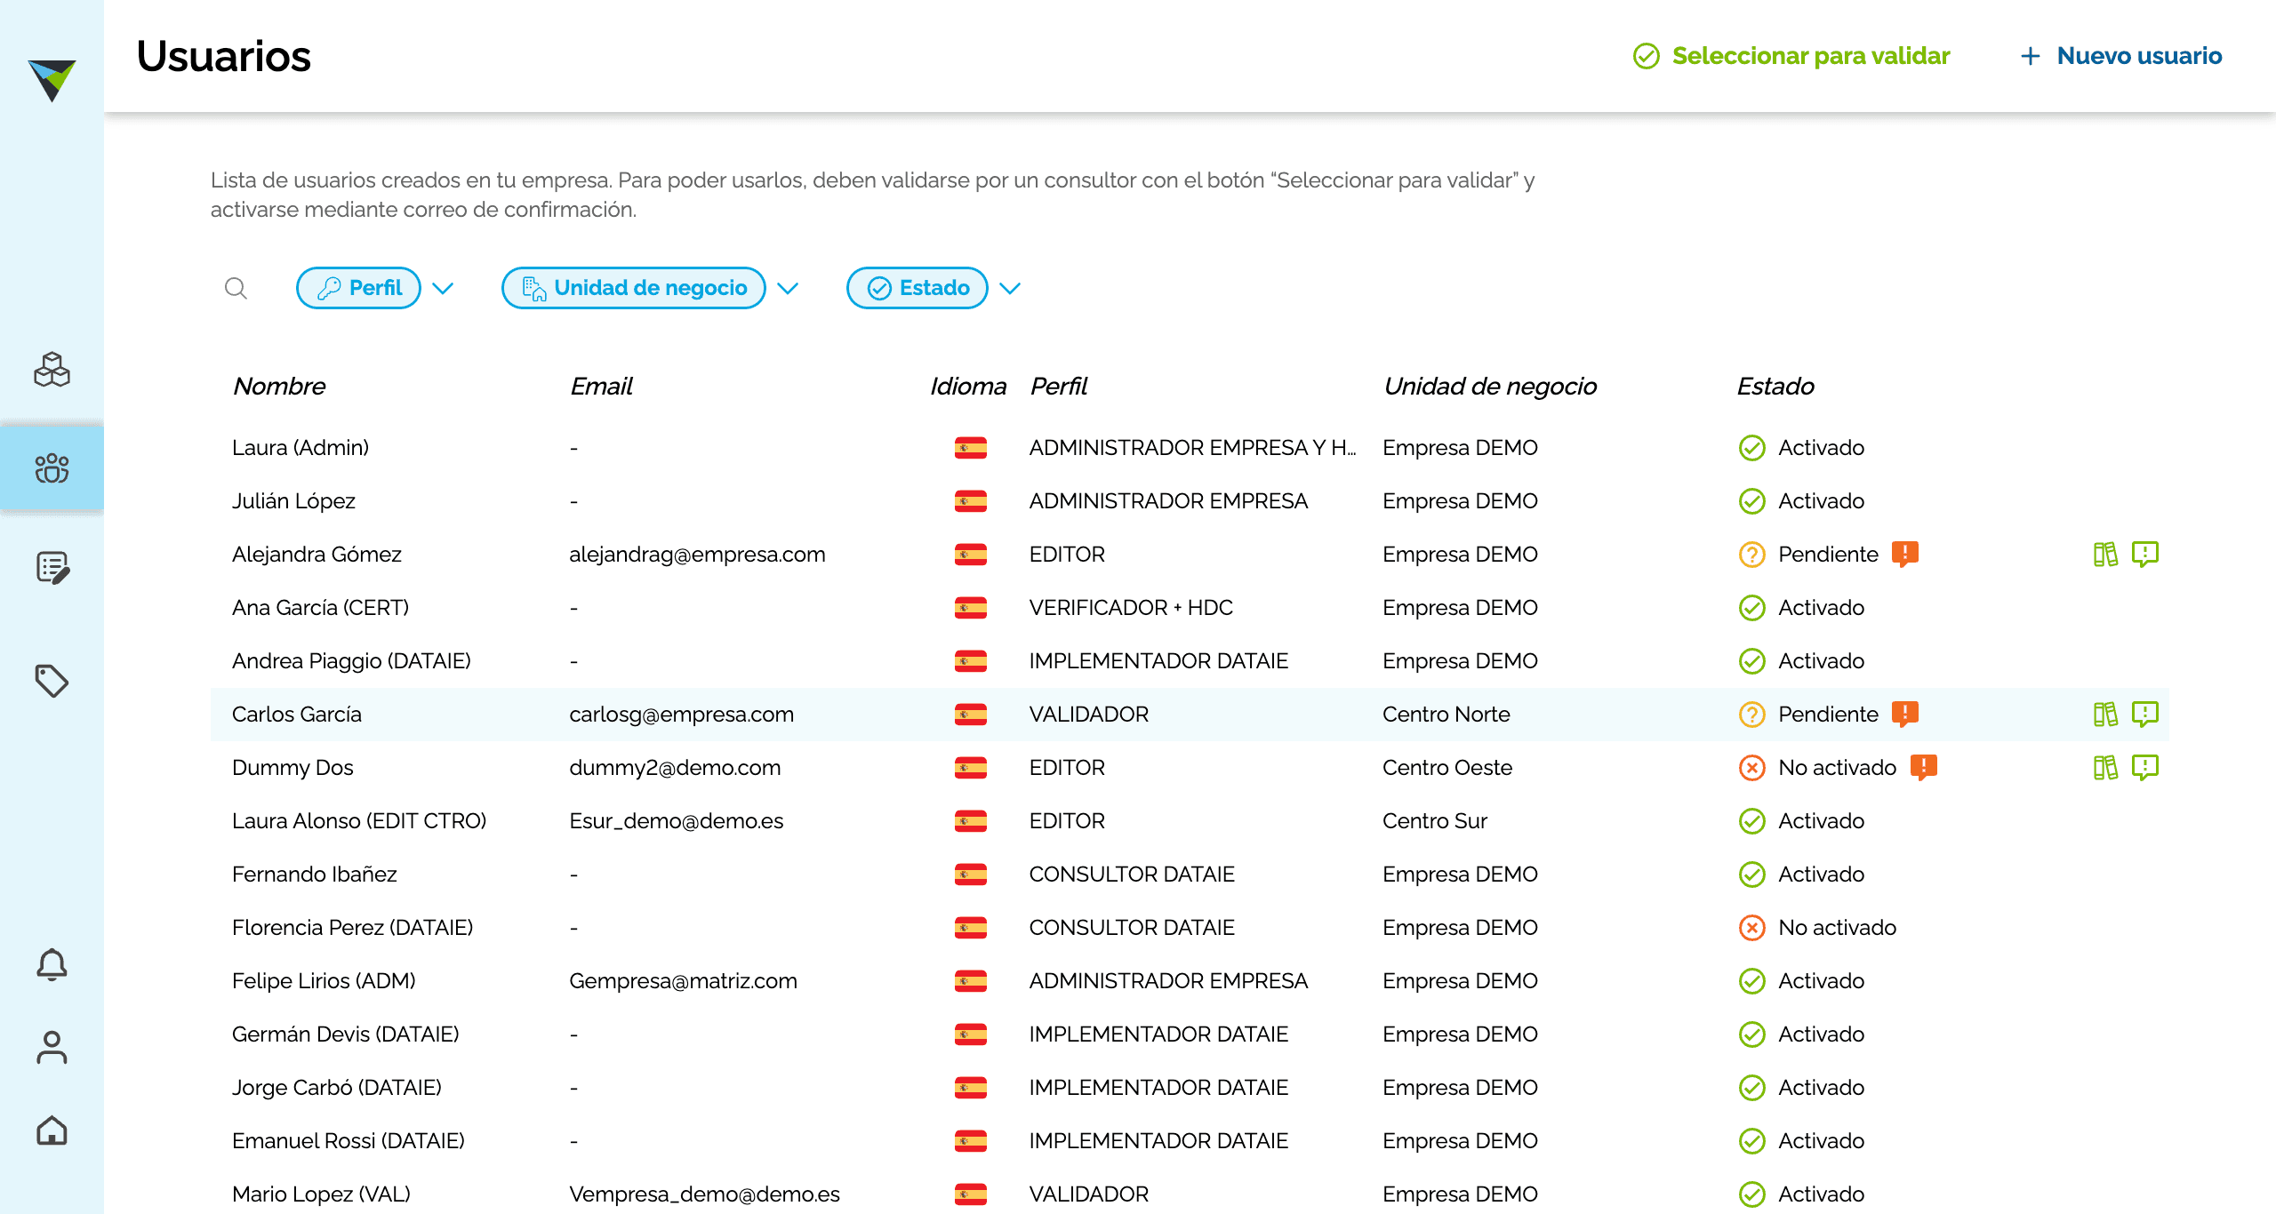Click the search magnifier icon
Image resolution: width=2276 pixels, height=1214 pixels.
pos(236,288)
